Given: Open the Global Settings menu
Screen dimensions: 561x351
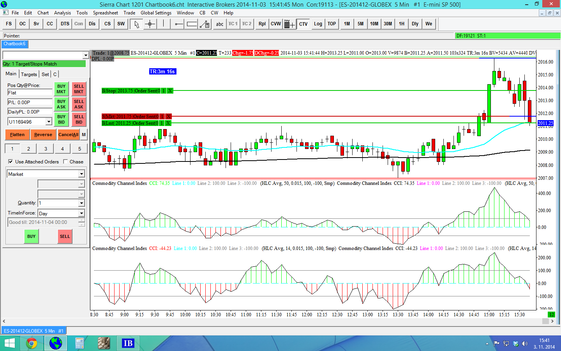Looking at the screenshot, I should click(156, 13).
